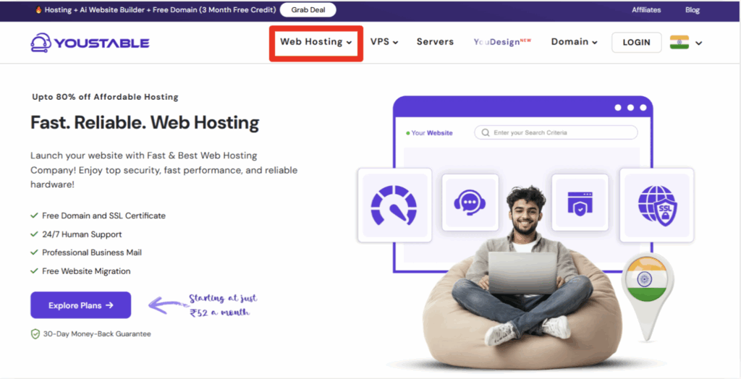741x379 pixels.
Task: Open the country selector chevron
Action: tap(699, 43)
